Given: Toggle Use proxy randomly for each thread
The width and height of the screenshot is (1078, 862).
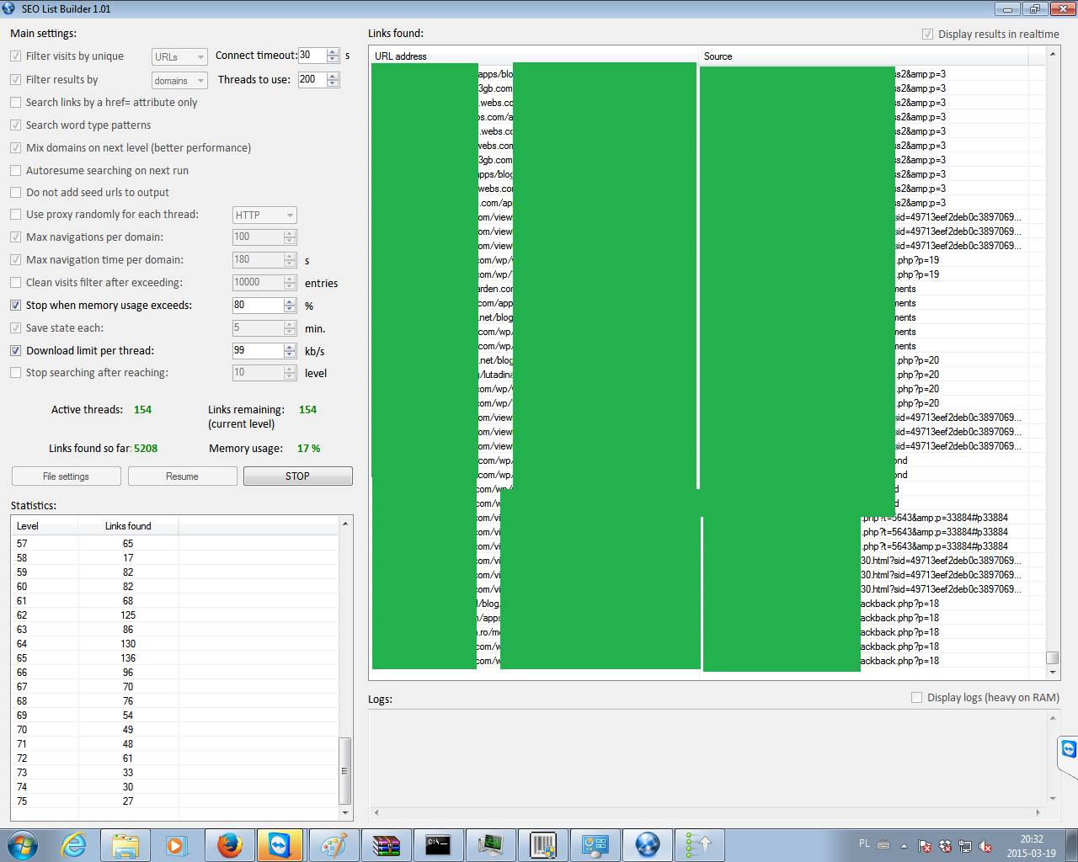Looking at the screenshot, I should click(x=16, y=215).
